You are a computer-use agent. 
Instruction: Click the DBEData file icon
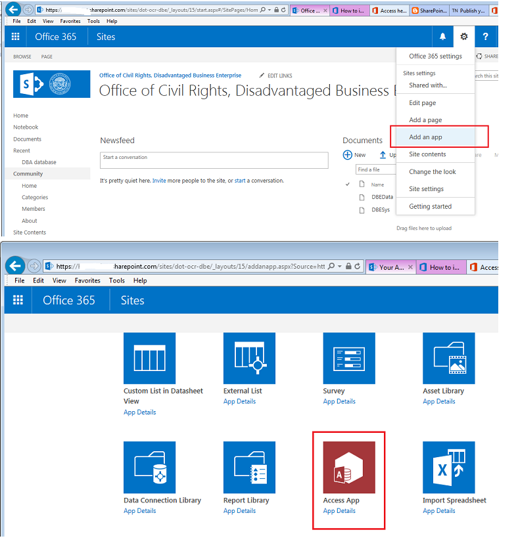(362, 197)
